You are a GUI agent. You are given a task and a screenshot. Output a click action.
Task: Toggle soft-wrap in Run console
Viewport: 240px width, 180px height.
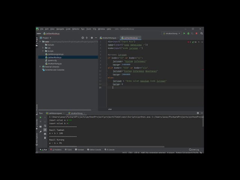[45, 126]
